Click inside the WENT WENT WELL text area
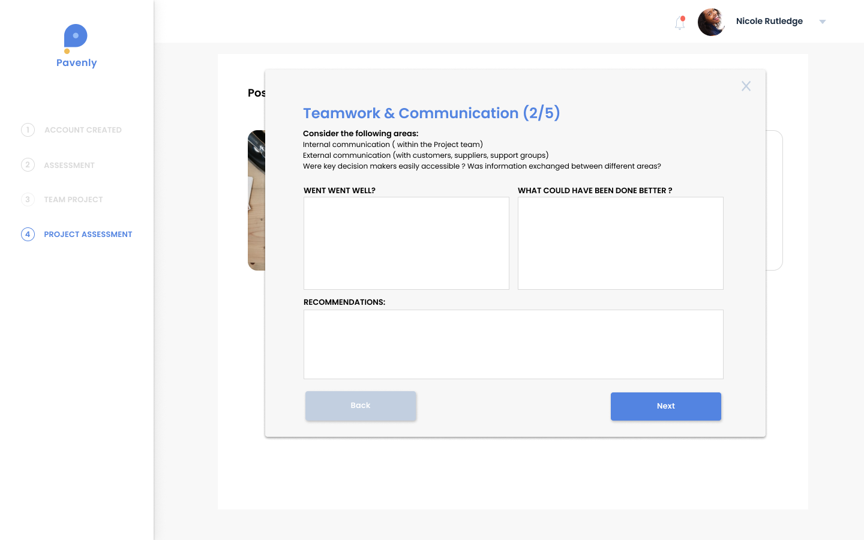 [x=406, y=243]
